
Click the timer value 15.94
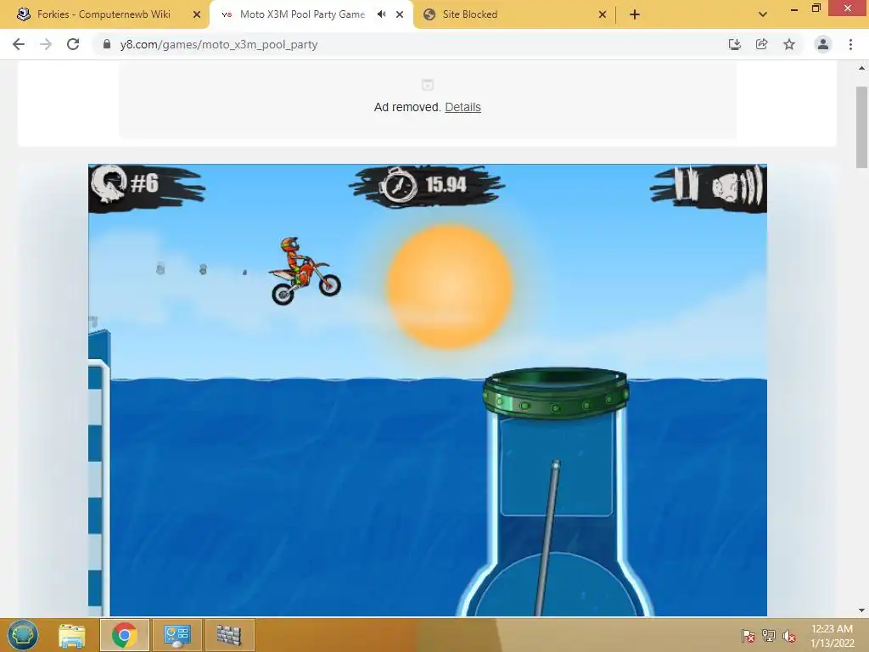pyautogui.click(x=446, y=184)
